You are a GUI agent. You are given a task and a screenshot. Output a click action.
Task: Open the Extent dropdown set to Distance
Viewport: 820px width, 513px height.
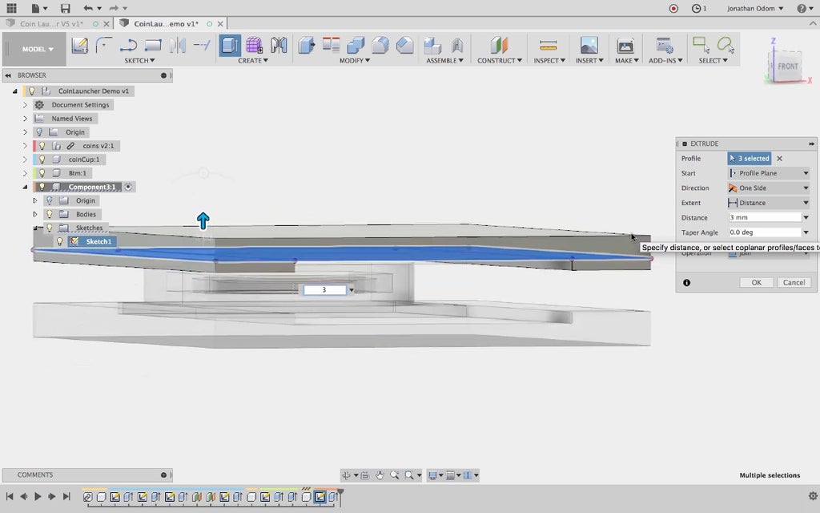(x=768, y=203)
